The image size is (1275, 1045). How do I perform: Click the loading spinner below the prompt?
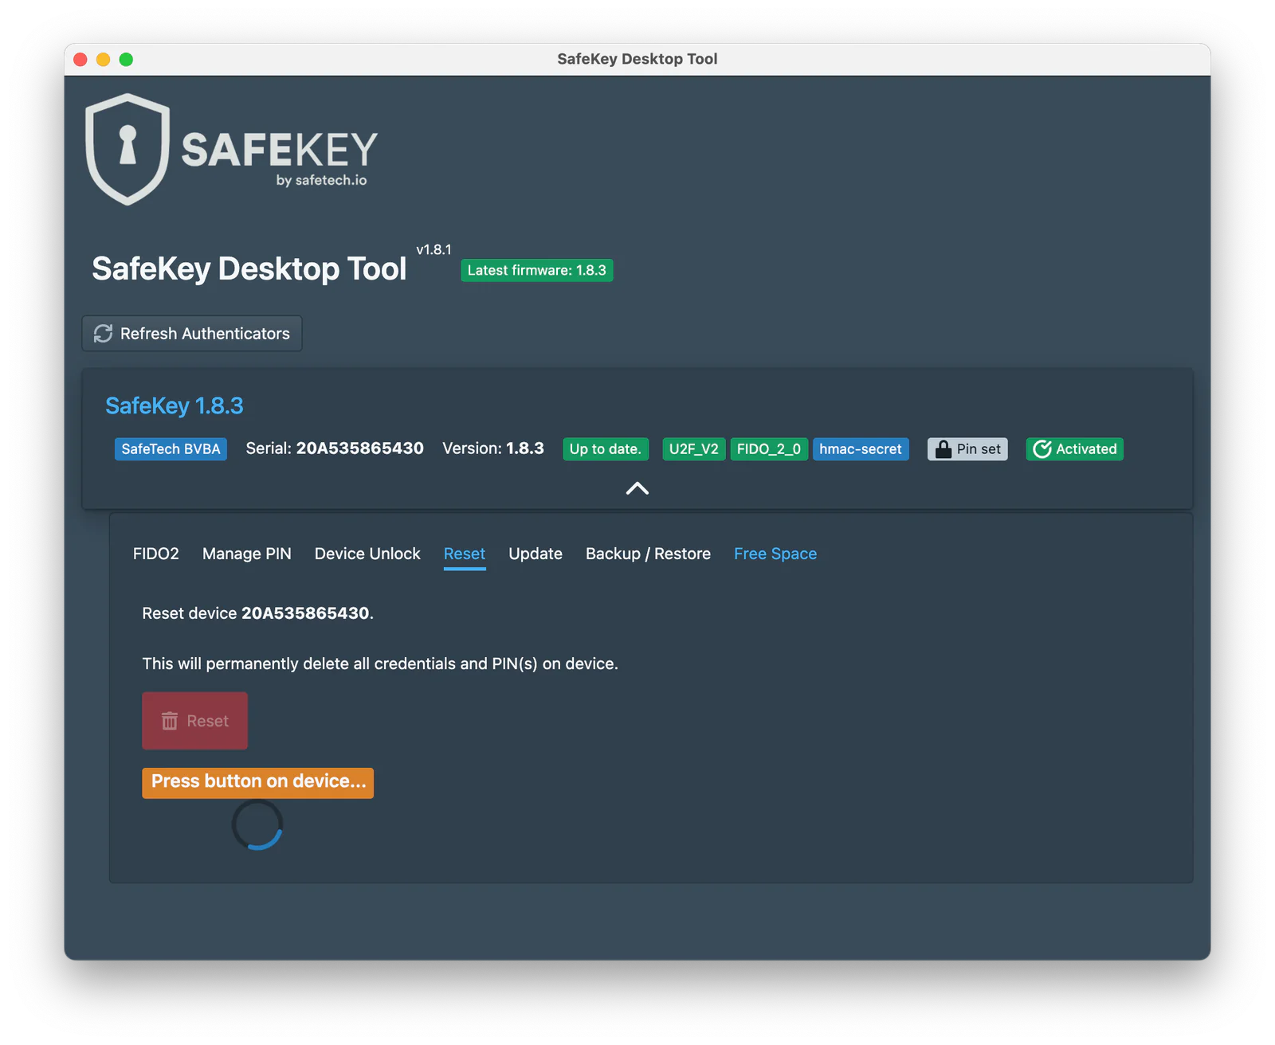pyautogui.click(x=257, y=824)
